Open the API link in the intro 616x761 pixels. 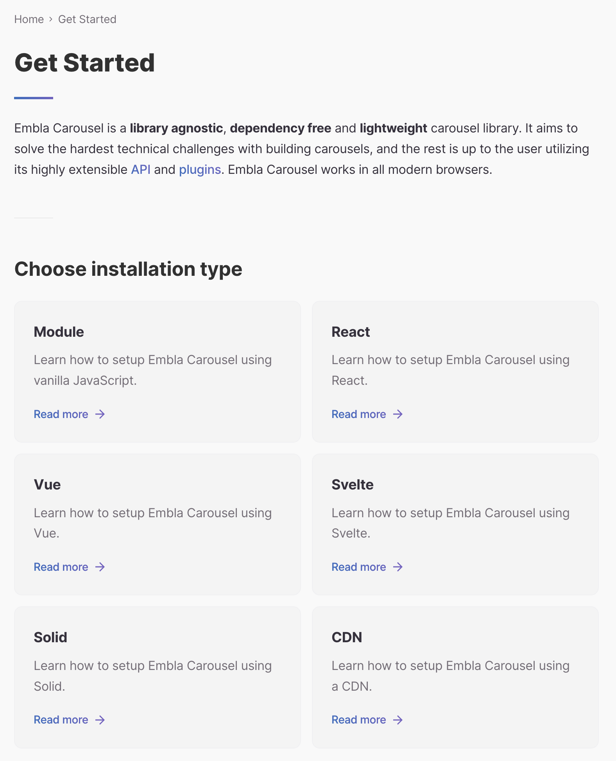141,170
